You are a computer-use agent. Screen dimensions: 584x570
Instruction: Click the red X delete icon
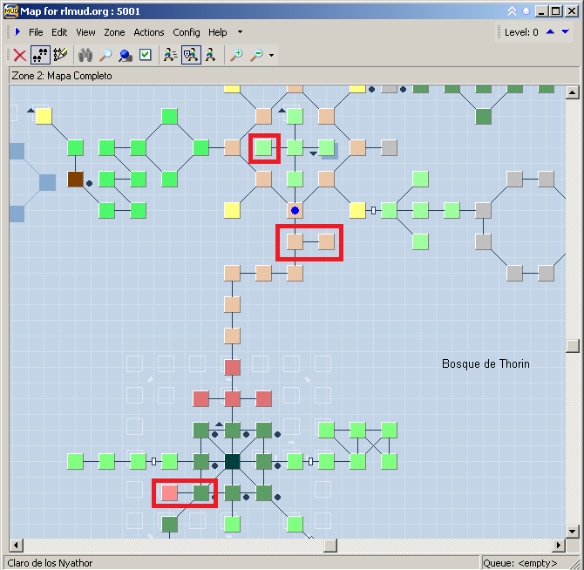[19, 55]
